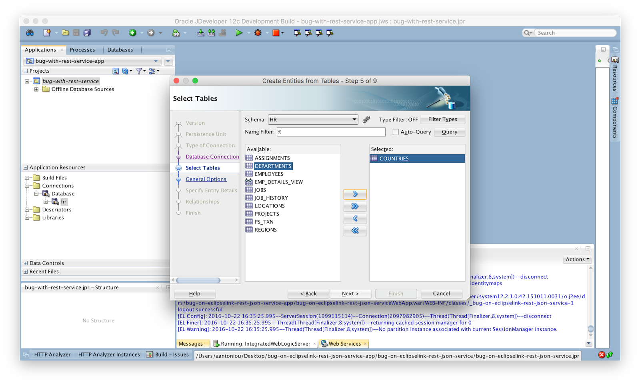This screenshot has height=384, width=640.
Task: Open the Build - Issues bottom tab
Action: pos(168,354)
